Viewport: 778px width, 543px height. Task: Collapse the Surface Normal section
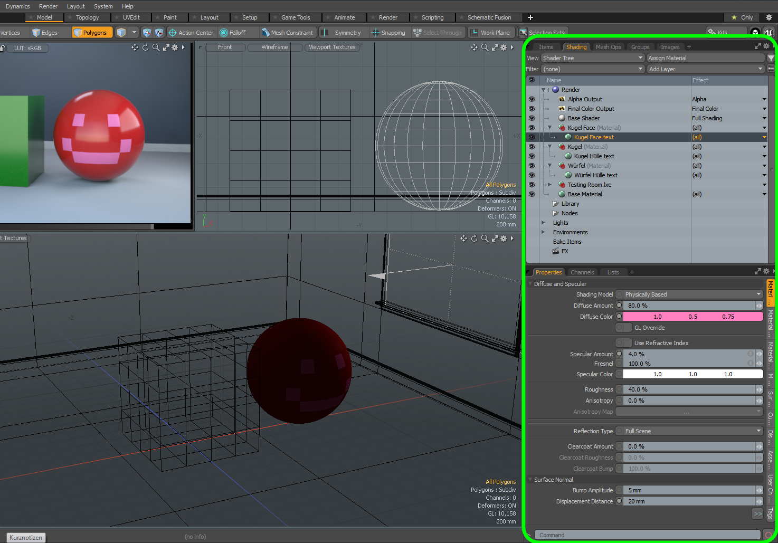(x=530, y=480)
